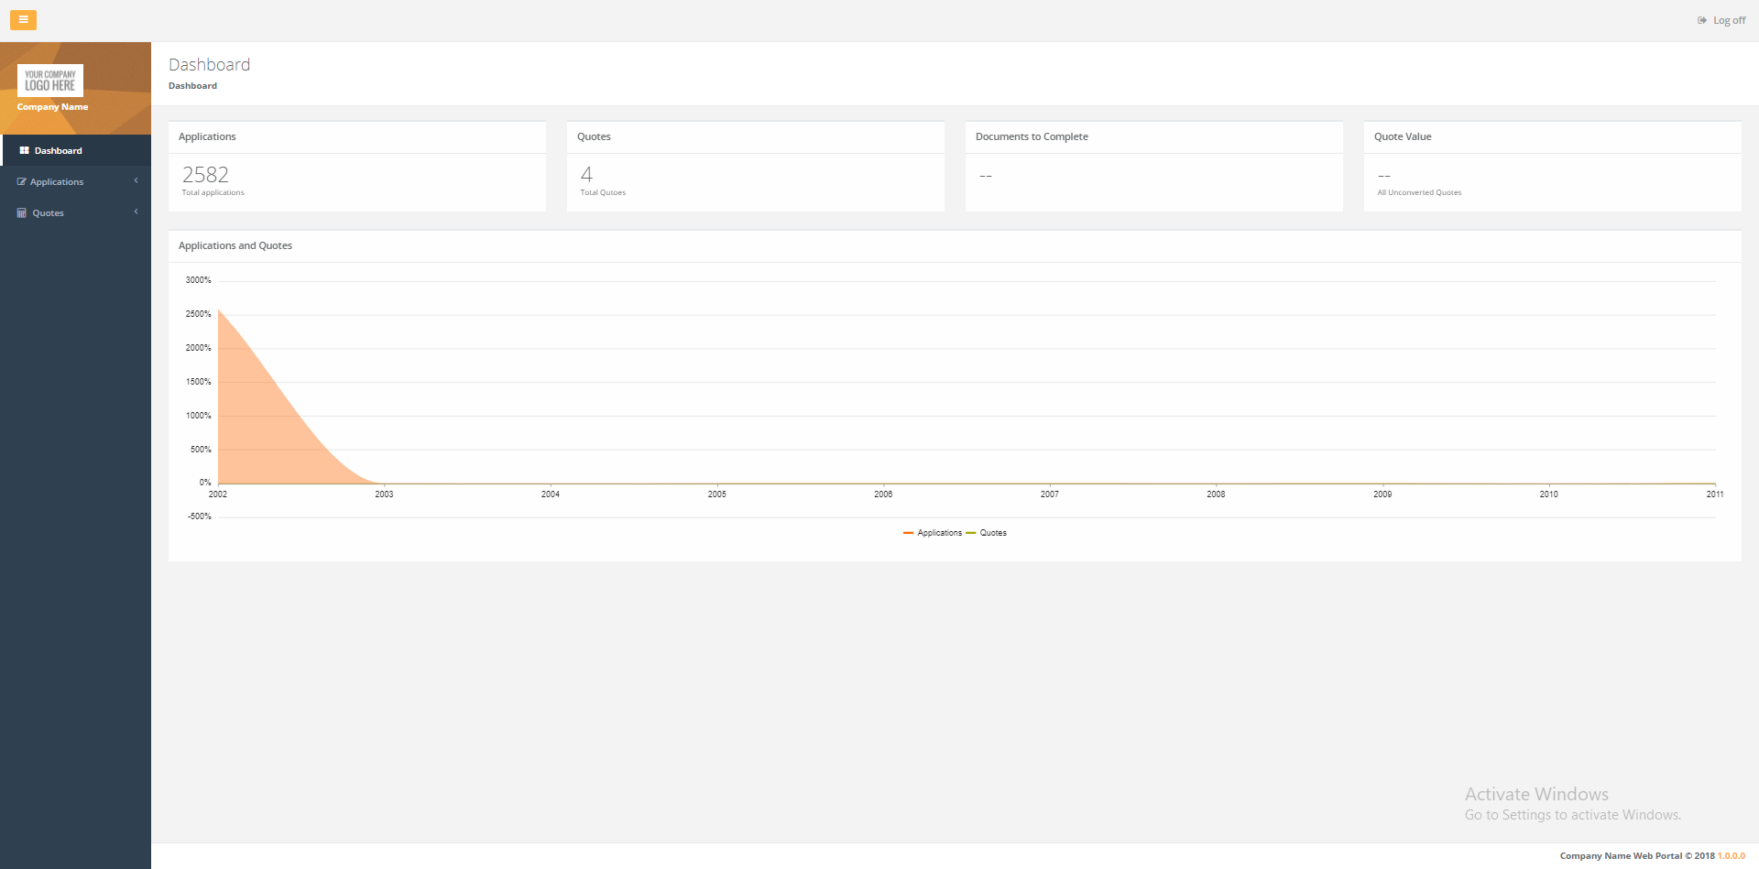The width and height of the screenshot is (1759, 869).
Task: Toggle the Applications series in chart legend
Action: click(x=933, y=533)
